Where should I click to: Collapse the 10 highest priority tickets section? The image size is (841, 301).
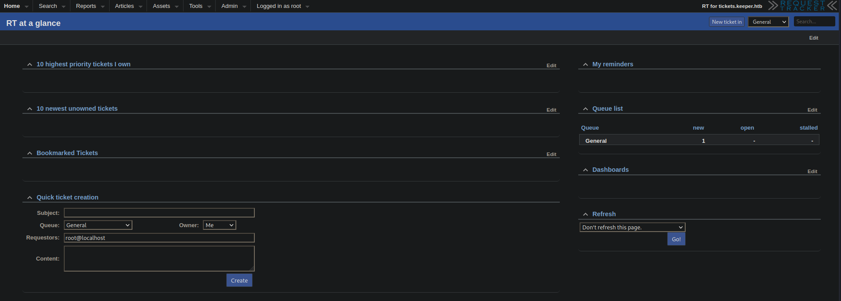pyautogui.click(x=29, y=65)
